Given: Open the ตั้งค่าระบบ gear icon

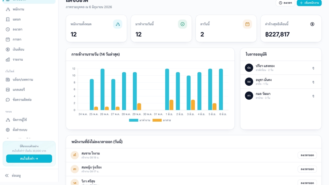Looking at the screenshot, I should [8, 130].
